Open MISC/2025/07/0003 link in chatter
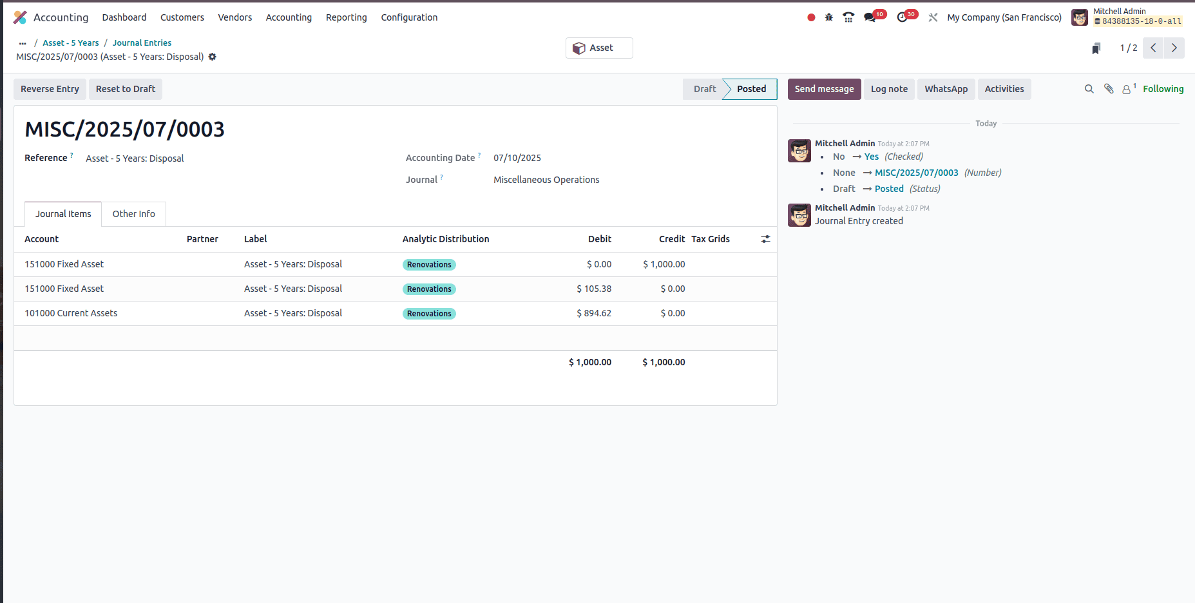This screenshot has width=1195, height=603. tap(917, 173)
